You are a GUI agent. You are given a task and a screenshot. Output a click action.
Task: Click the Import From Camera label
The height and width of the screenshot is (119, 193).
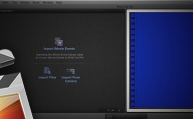click(x=71, y=79)
